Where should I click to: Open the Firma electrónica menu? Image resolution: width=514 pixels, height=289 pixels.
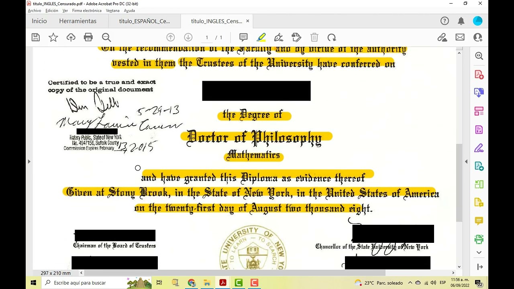(87, 10)
